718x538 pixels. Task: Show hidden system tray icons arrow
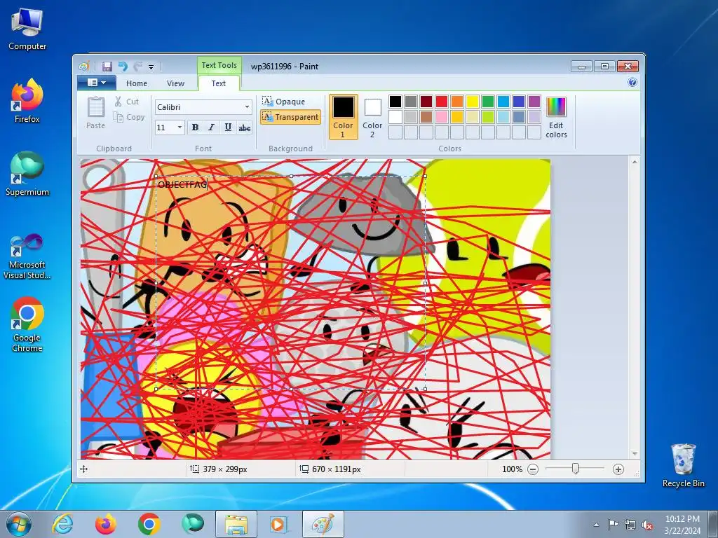[596, 525]
